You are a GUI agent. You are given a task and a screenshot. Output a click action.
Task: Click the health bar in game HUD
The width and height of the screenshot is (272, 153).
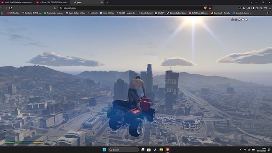coord(14,142)
